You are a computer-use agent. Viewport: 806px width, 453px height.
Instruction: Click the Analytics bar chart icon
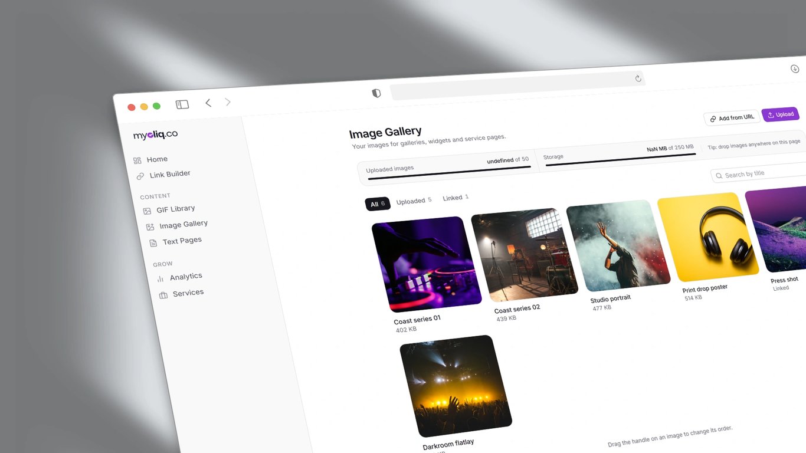[160, 278]
